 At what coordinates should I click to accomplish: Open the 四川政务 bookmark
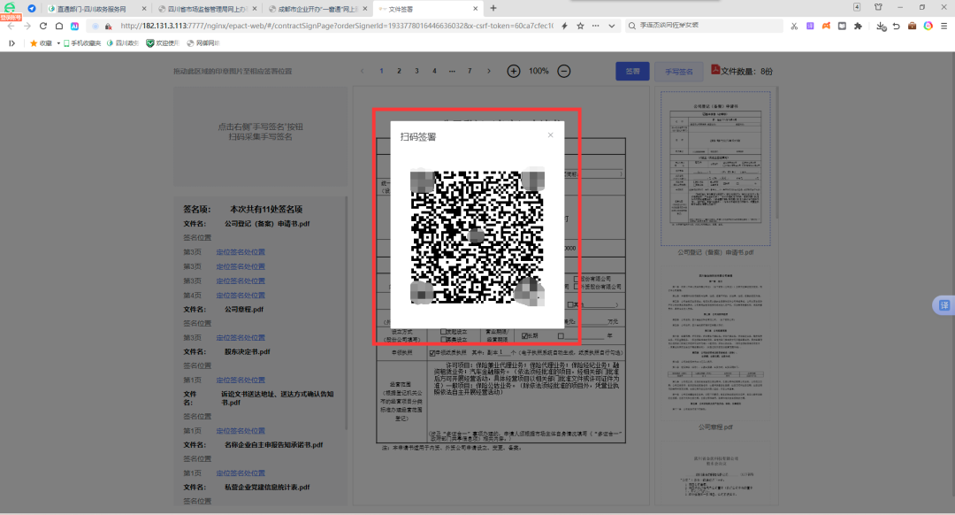123,43
